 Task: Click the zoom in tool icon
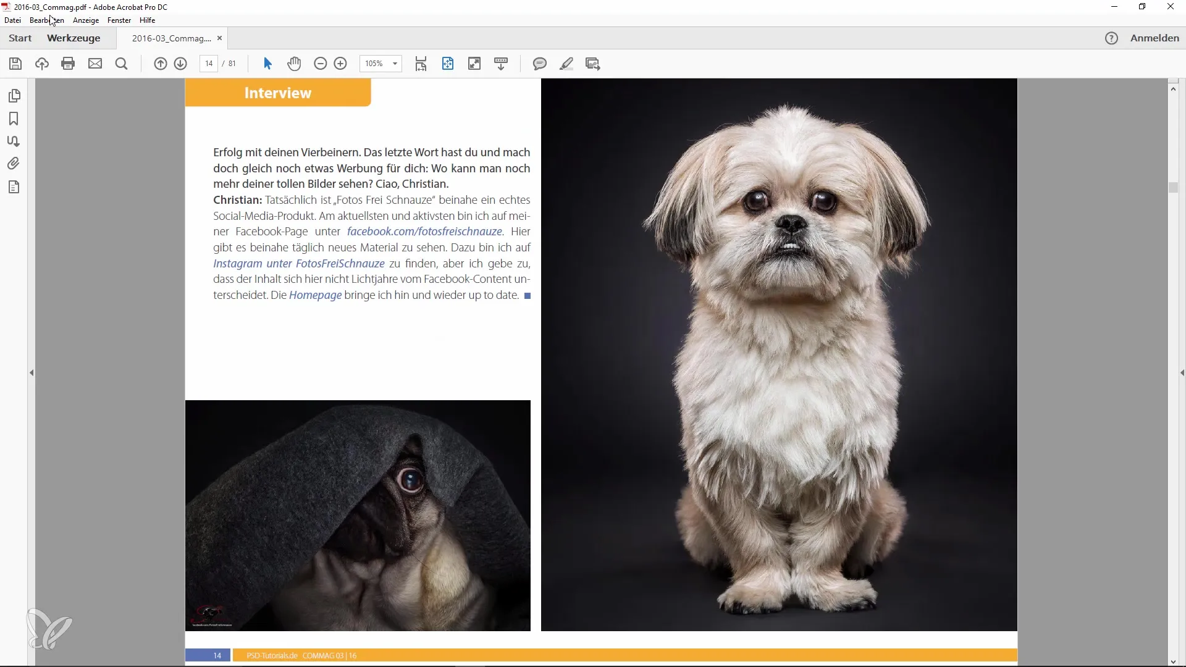coord(340,64)
